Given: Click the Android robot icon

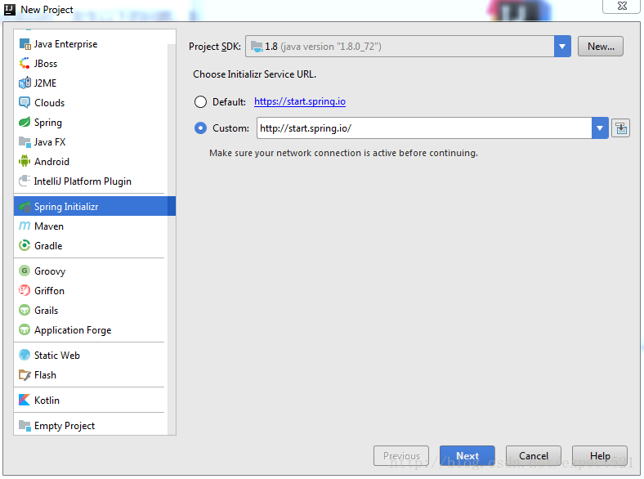Looking at the screenshot, I should pos(25,161).
